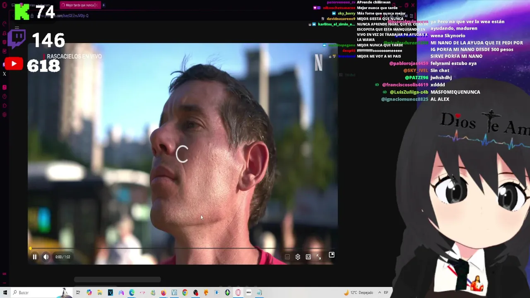Open Opera sidebar settings gear

(5, 115)
